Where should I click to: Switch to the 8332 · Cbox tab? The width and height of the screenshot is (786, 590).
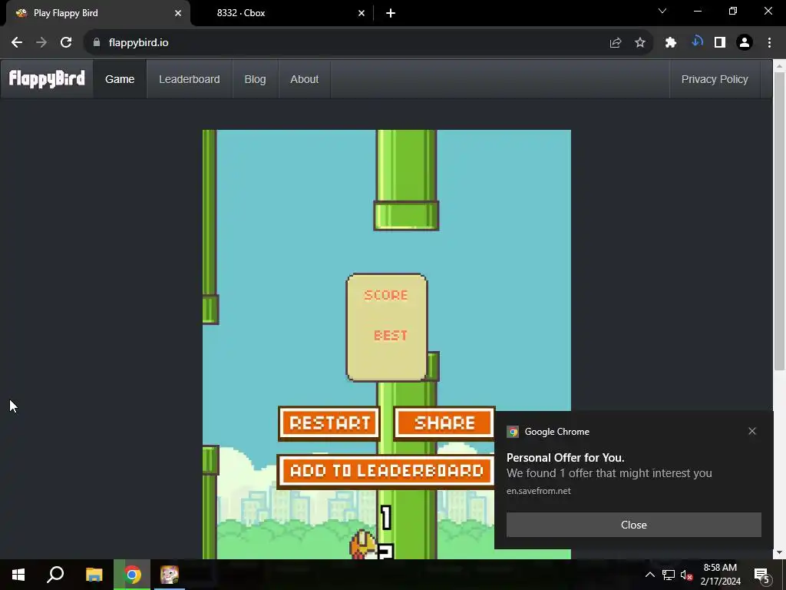pos(281,13)
